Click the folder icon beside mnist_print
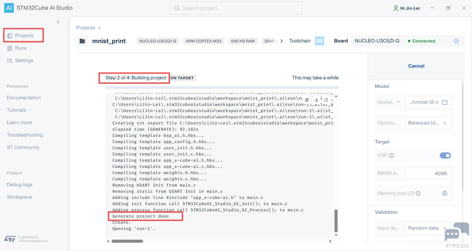This screenshot has height=251, width=472. pyautogui.click(x=82, y=41)
